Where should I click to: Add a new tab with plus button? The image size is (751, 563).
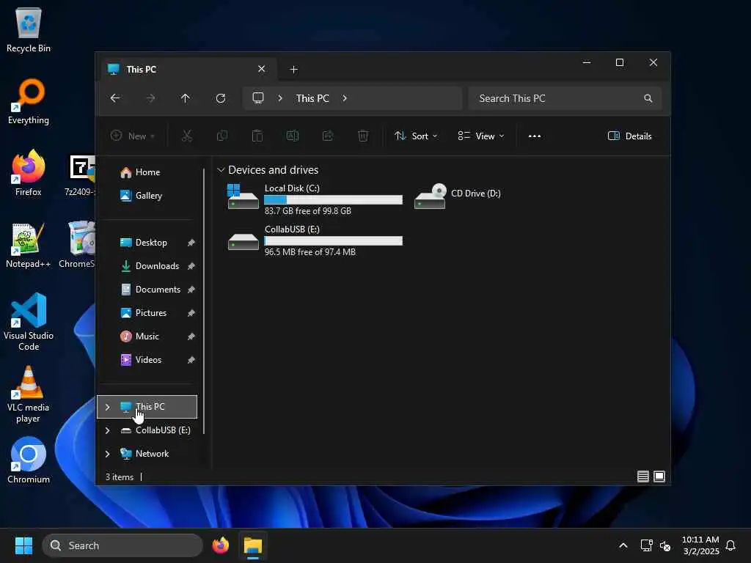tap(293, 70)
